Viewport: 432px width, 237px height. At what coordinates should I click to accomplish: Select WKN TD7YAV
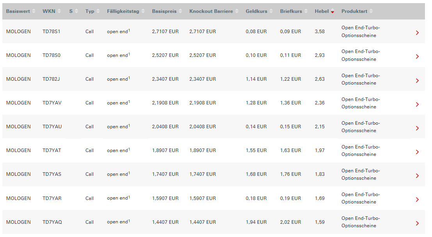[x=52, y=103]
